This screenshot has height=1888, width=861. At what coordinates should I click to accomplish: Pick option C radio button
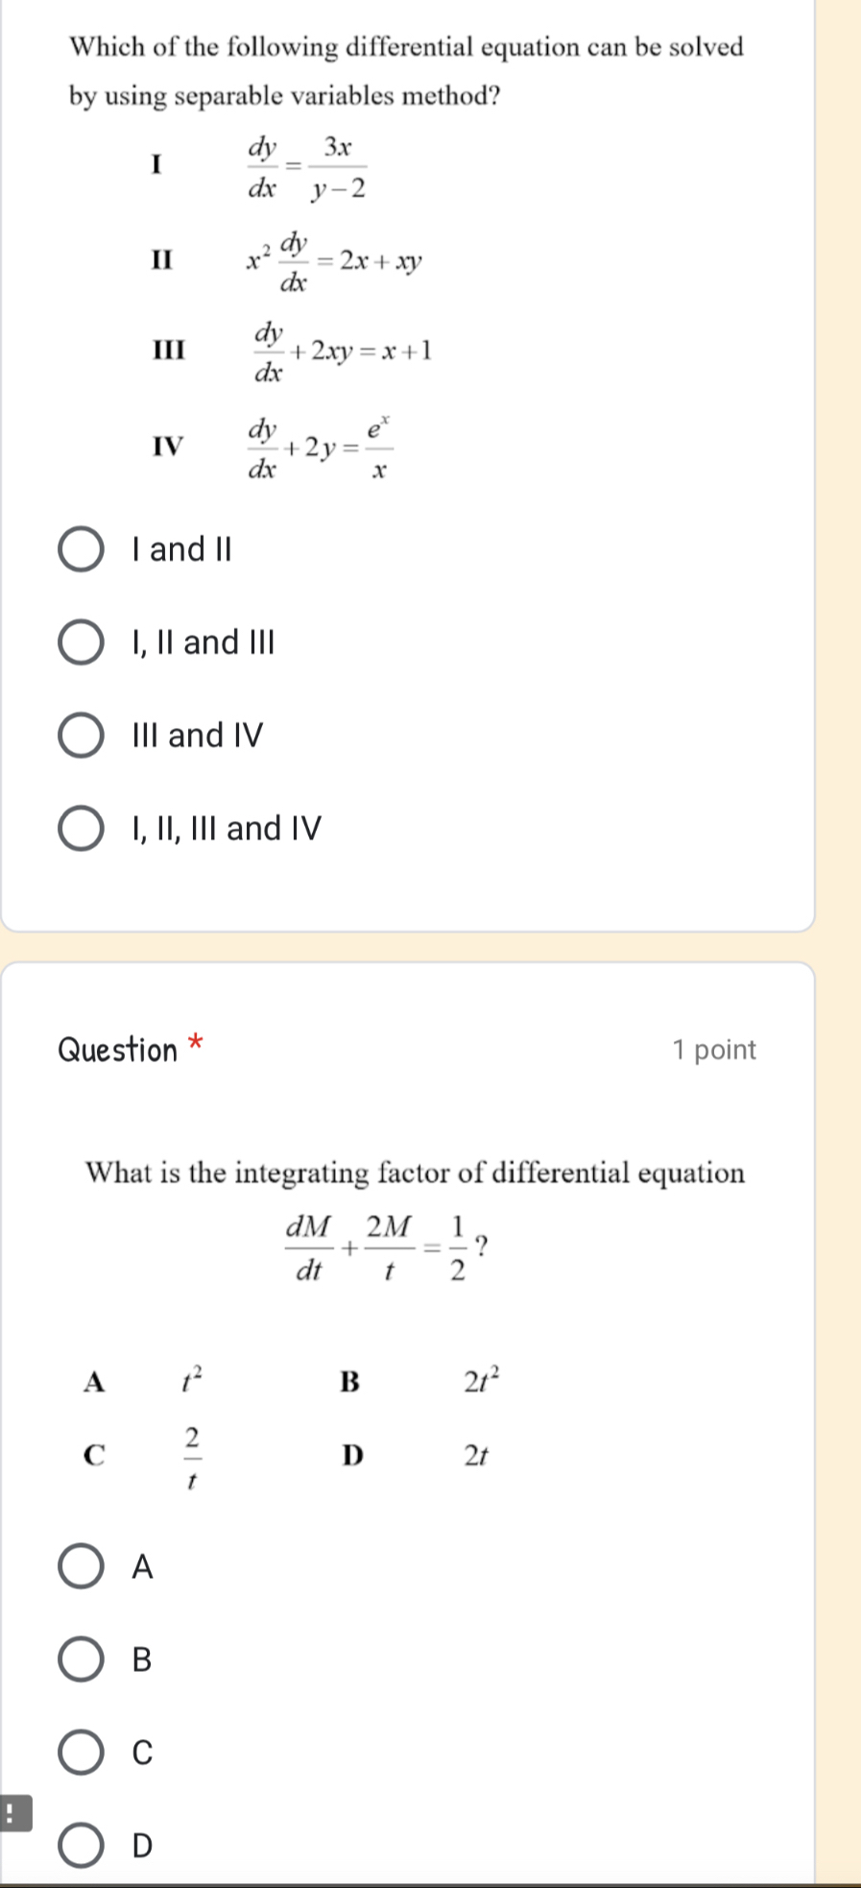pos(82,1754)
